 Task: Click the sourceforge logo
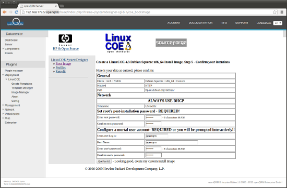(x=171, y=43)
